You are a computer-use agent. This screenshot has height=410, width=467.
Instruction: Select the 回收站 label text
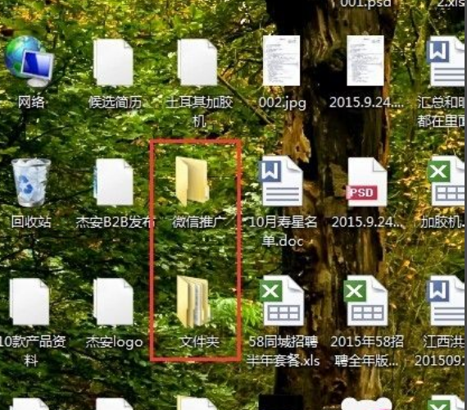tap(31, 222)
